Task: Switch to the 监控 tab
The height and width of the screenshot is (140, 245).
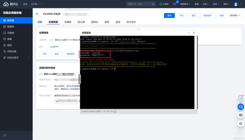Action: pos(118,22)
